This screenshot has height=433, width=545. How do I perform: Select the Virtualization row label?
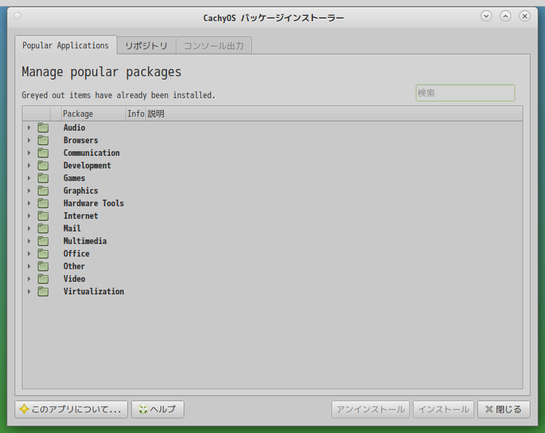(x=94, y=292)
